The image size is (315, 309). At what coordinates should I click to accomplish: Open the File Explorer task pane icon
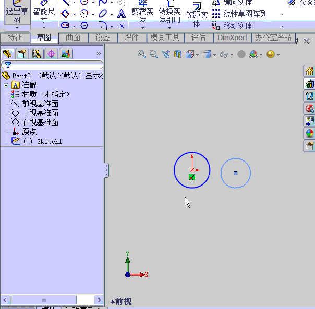tap(309, 96)
